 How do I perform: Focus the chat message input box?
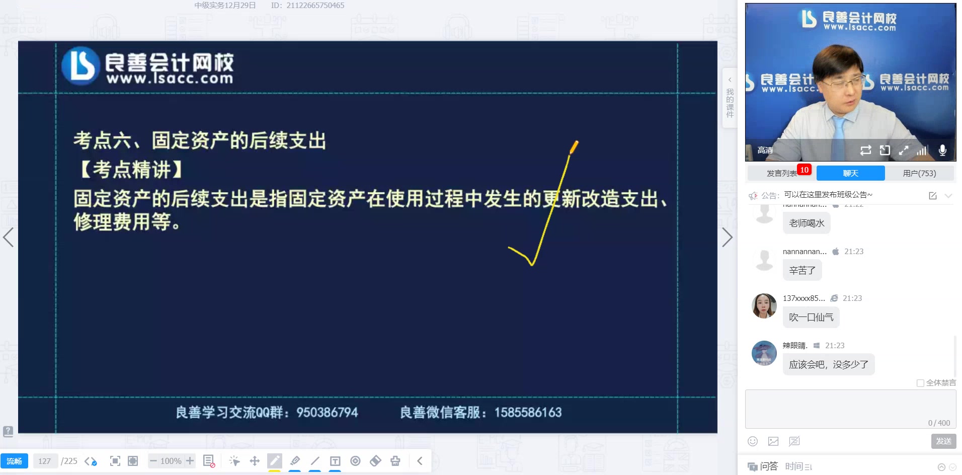pyautogui.click(x=850, y=409)
